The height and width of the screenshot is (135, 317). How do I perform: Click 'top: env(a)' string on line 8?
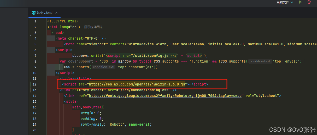[287, 61]
